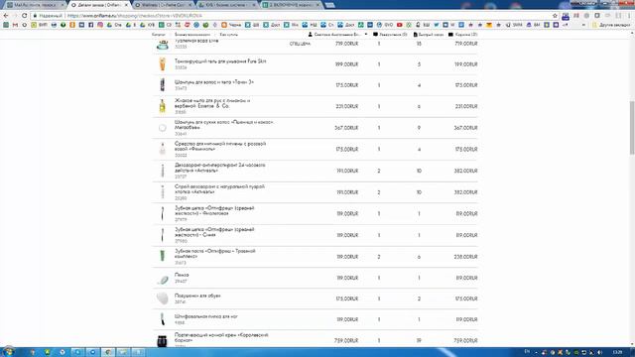Open the 24-hour deodorant antiperspirant product name
Image resolution: width=635 pixels, height=357 pixels.
tap(220, 168)
